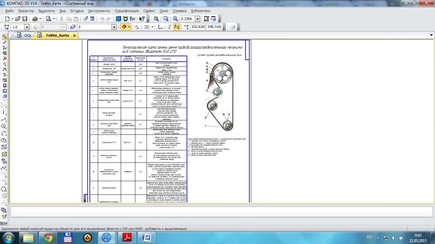Image resolution: width=435 pixels, height=244 pixels.
Task: Click the Cut scissors icon
Action: (x=62, y=19)
